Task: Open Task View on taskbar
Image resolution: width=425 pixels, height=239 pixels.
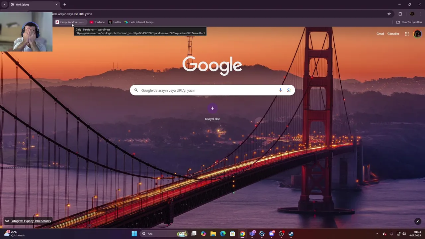Action: click(x=194, y=234)
